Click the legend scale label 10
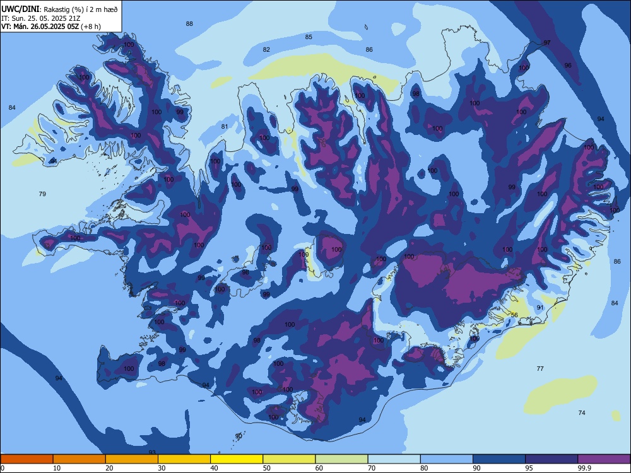This screenshot has width=631, height=473. tap(57, 468)
